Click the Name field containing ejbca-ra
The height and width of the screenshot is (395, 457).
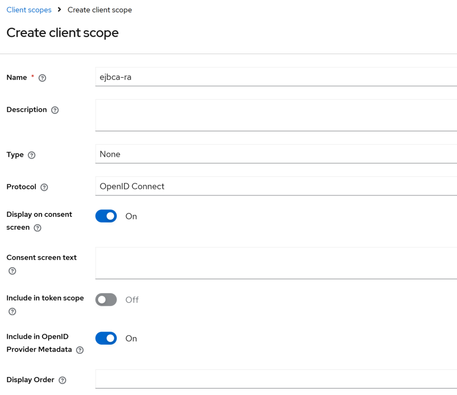pyautogui.click(x=276, y=77)
